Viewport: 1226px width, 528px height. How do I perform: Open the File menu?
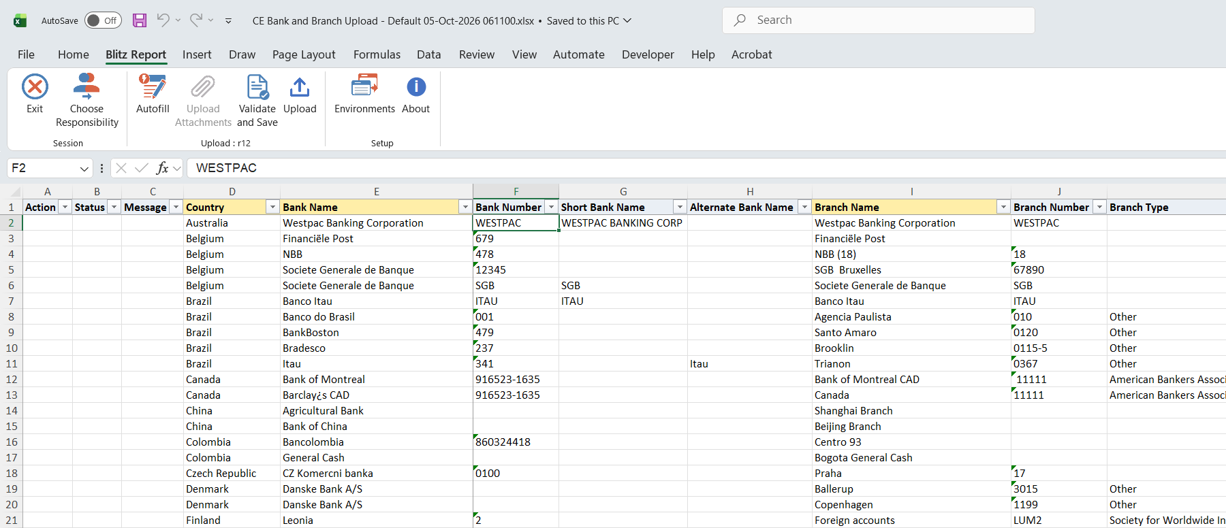click(x=26, y=54)
